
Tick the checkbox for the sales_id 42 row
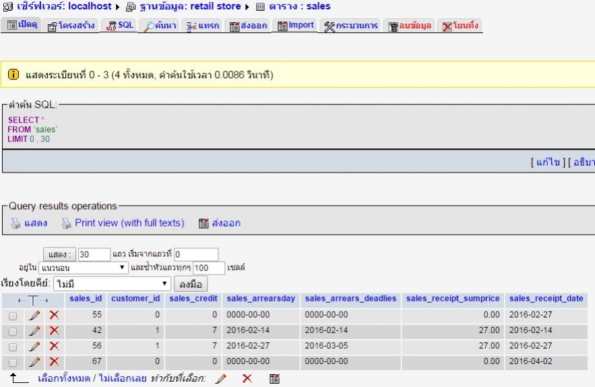pos(13,330)
